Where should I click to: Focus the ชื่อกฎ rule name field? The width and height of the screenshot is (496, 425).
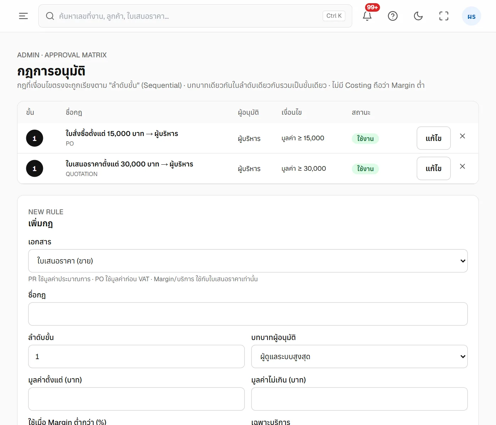248,314
